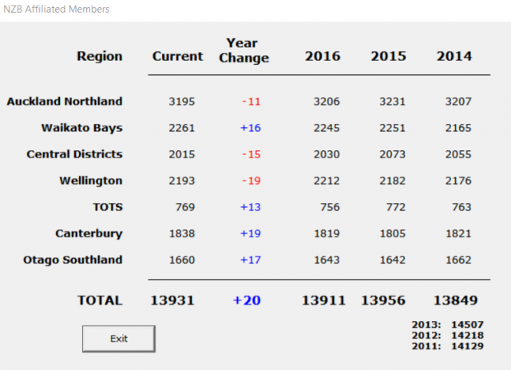
Task: Click the 2182 Wellington 2015 value
Action: (393, 181)
